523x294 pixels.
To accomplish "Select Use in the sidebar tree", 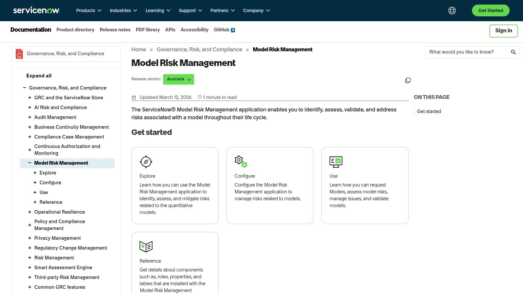I will [x=44, y=192].
